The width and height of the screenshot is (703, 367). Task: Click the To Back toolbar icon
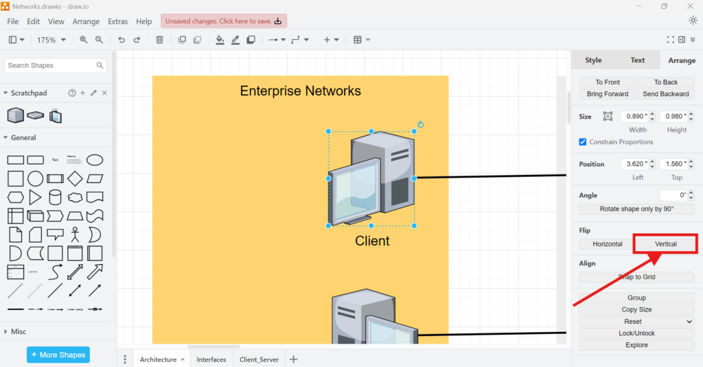[x=197, y=40]
